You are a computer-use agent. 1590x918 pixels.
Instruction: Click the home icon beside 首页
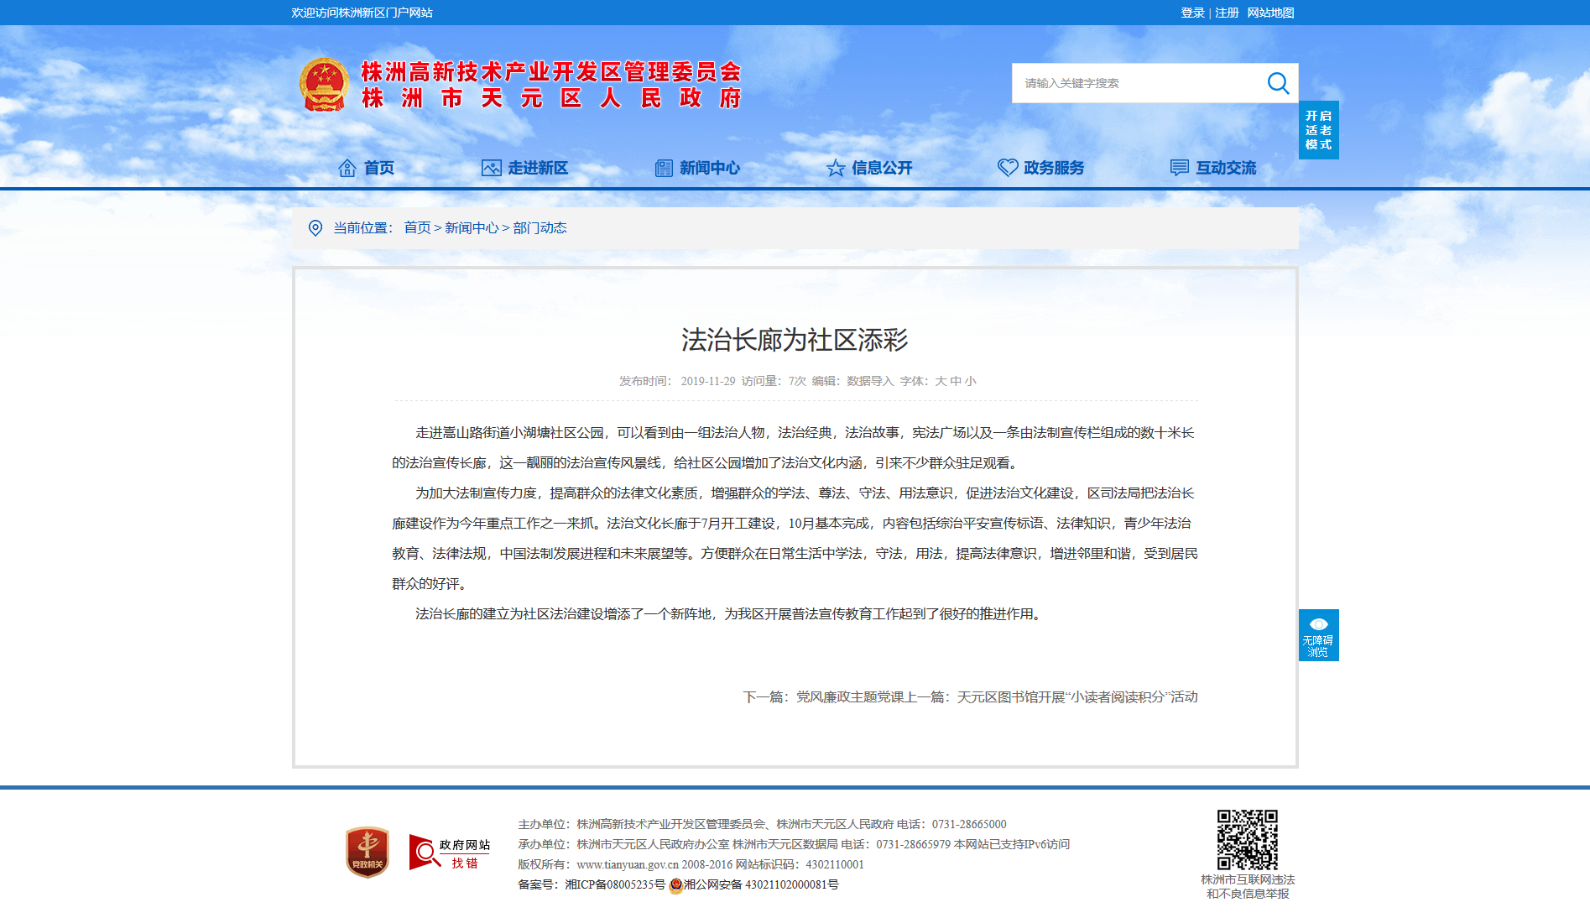[x=347, y=168]
